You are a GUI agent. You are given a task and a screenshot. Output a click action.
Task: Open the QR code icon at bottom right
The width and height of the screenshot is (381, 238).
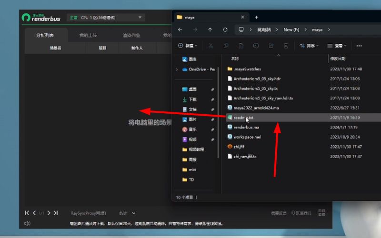(321, 213)
